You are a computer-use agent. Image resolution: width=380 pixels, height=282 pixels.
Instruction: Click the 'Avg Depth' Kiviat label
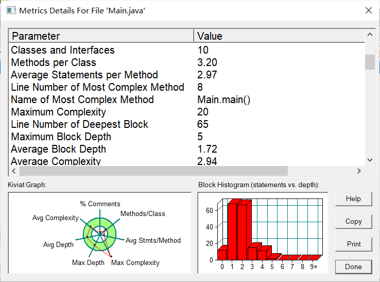58,244
